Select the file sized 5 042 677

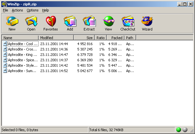pyautogui.click(x=68, y=71)
